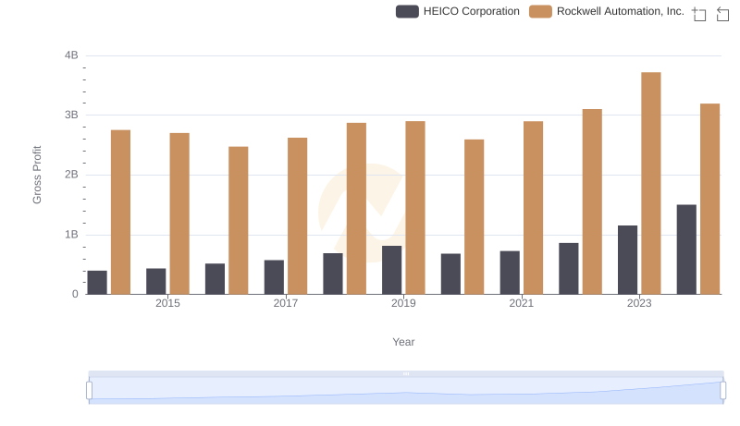Click the Rockwell Automation orange legend swatch
Image resolution: width=740 pixels, height=426 pixels.
pyautogui.click(x=540, y=11)
